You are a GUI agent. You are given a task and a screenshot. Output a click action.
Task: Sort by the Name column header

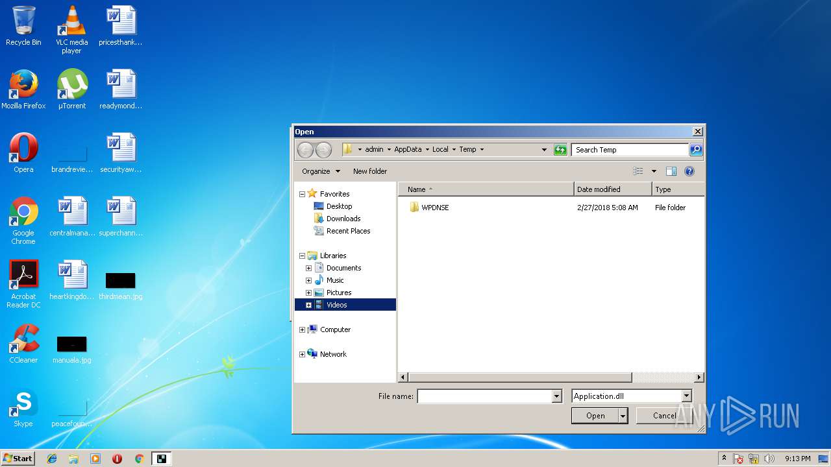click(486, 189)
